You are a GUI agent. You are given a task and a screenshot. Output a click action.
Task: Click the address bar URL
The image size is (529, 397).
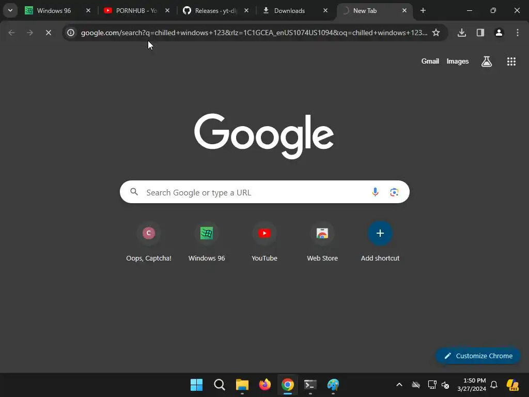click(x=254, y=33)
